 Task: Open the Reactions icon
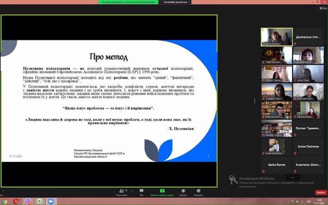[x=198, y=191]
